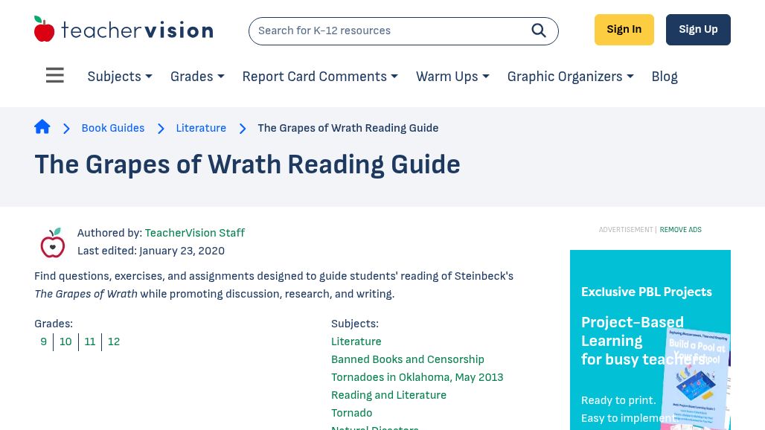The image size is (765, 430).
Task: Click the apple author avatar icon
Action: coord(52,243)
